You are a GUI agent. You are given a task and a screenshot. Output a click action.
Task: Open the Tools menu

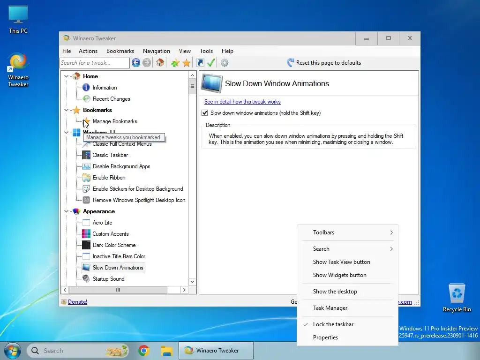click(206, 51)
